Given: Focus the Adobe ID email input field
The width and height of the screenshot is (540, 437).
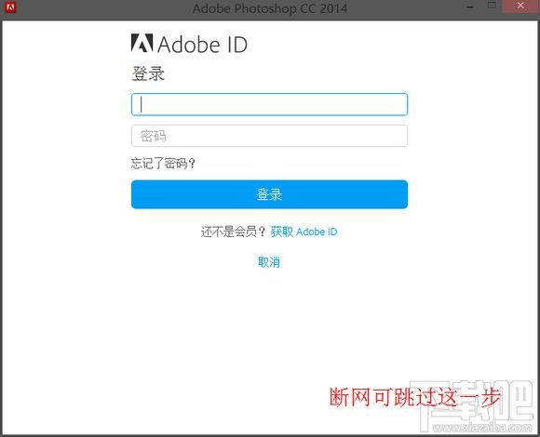Looking at the screenshot, I should pyautogui.click(x=269, y=104).
